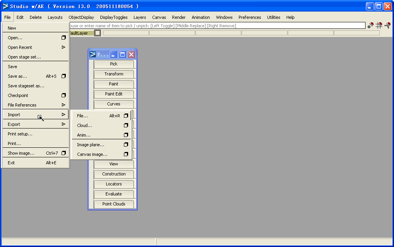The width and height of the screenshot is (394, 247).
Task: Open the Delete menu
Action: [36, 17]
